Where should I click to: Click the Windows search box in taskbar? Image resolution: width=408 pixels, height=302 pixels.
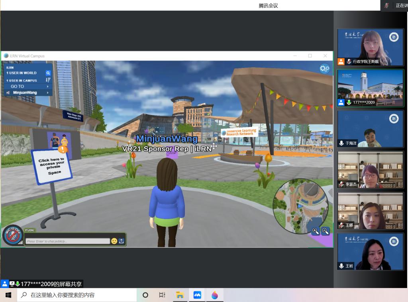(76, 295)
